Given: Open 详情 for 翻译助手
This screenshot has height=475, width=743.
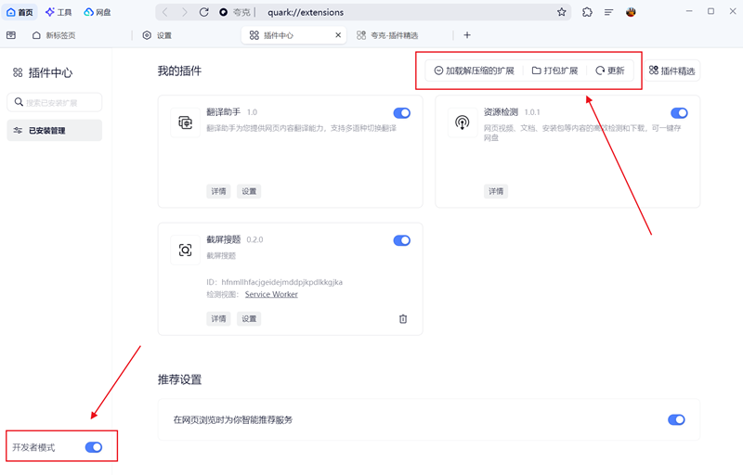Looking at the screenshot, I should (x=218, y=191).
